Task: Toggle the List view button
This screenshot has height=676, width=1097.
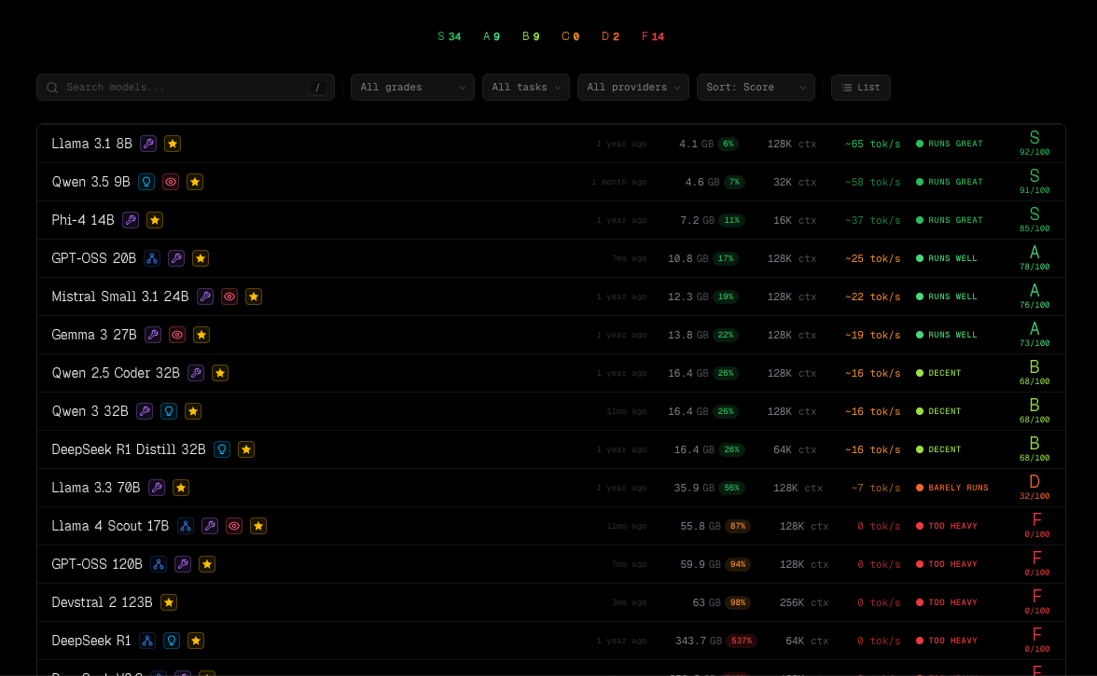Action: click(860, 88)
